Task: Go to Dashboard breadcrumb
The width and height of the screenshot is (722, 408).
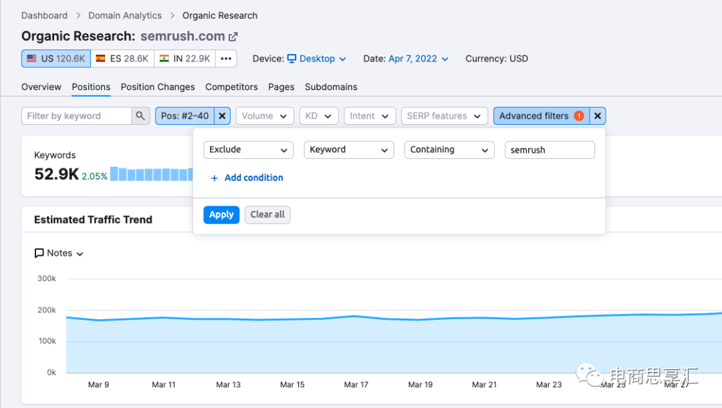Action: pyautogui.click(x=44, y=15)
